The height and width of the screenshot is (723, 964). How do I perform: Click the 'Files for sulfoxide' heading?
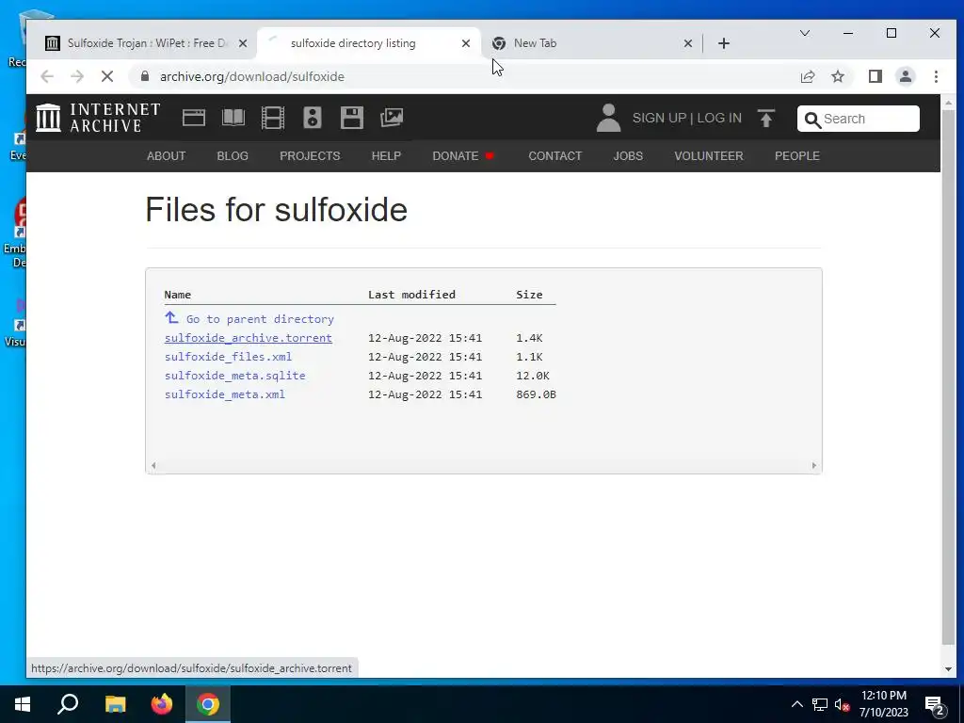pos(276,210)
